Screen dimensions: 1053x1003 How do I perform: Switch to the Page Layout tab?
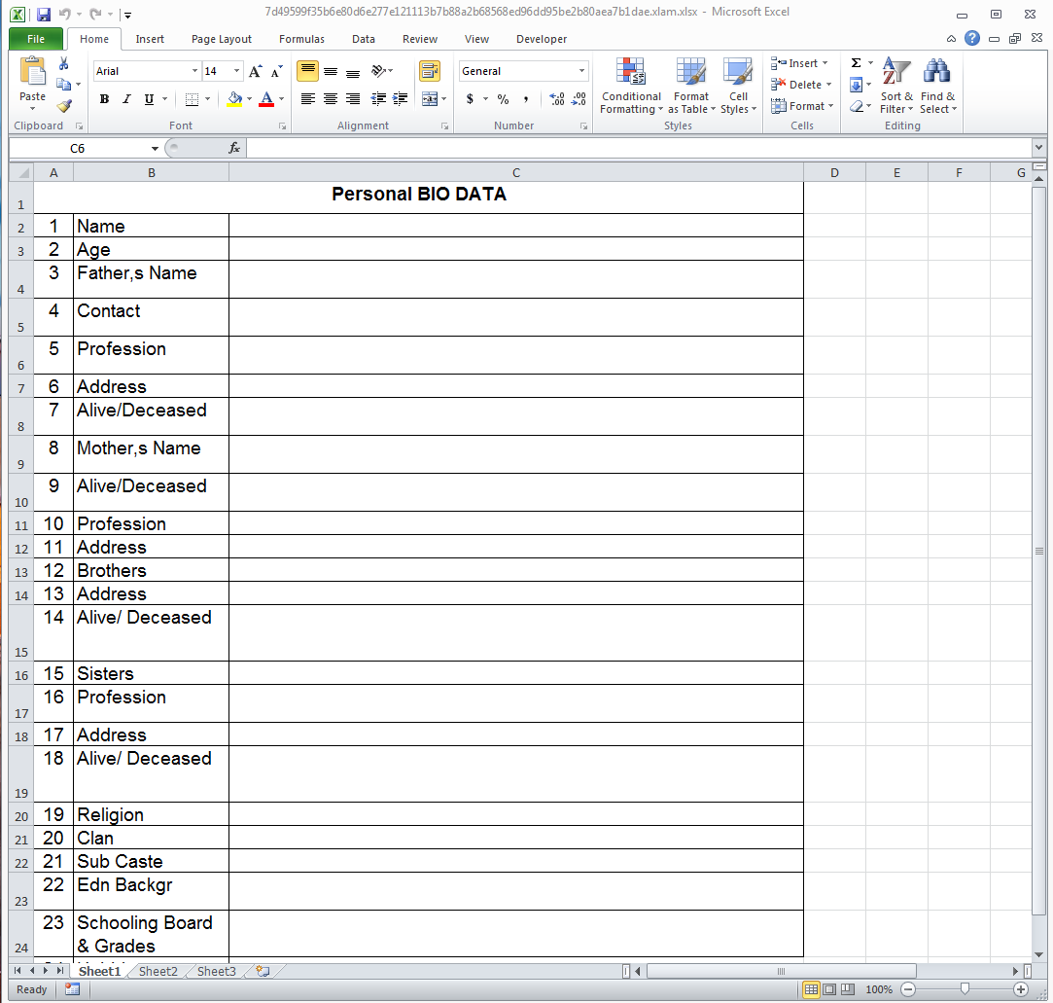[222, 39]
